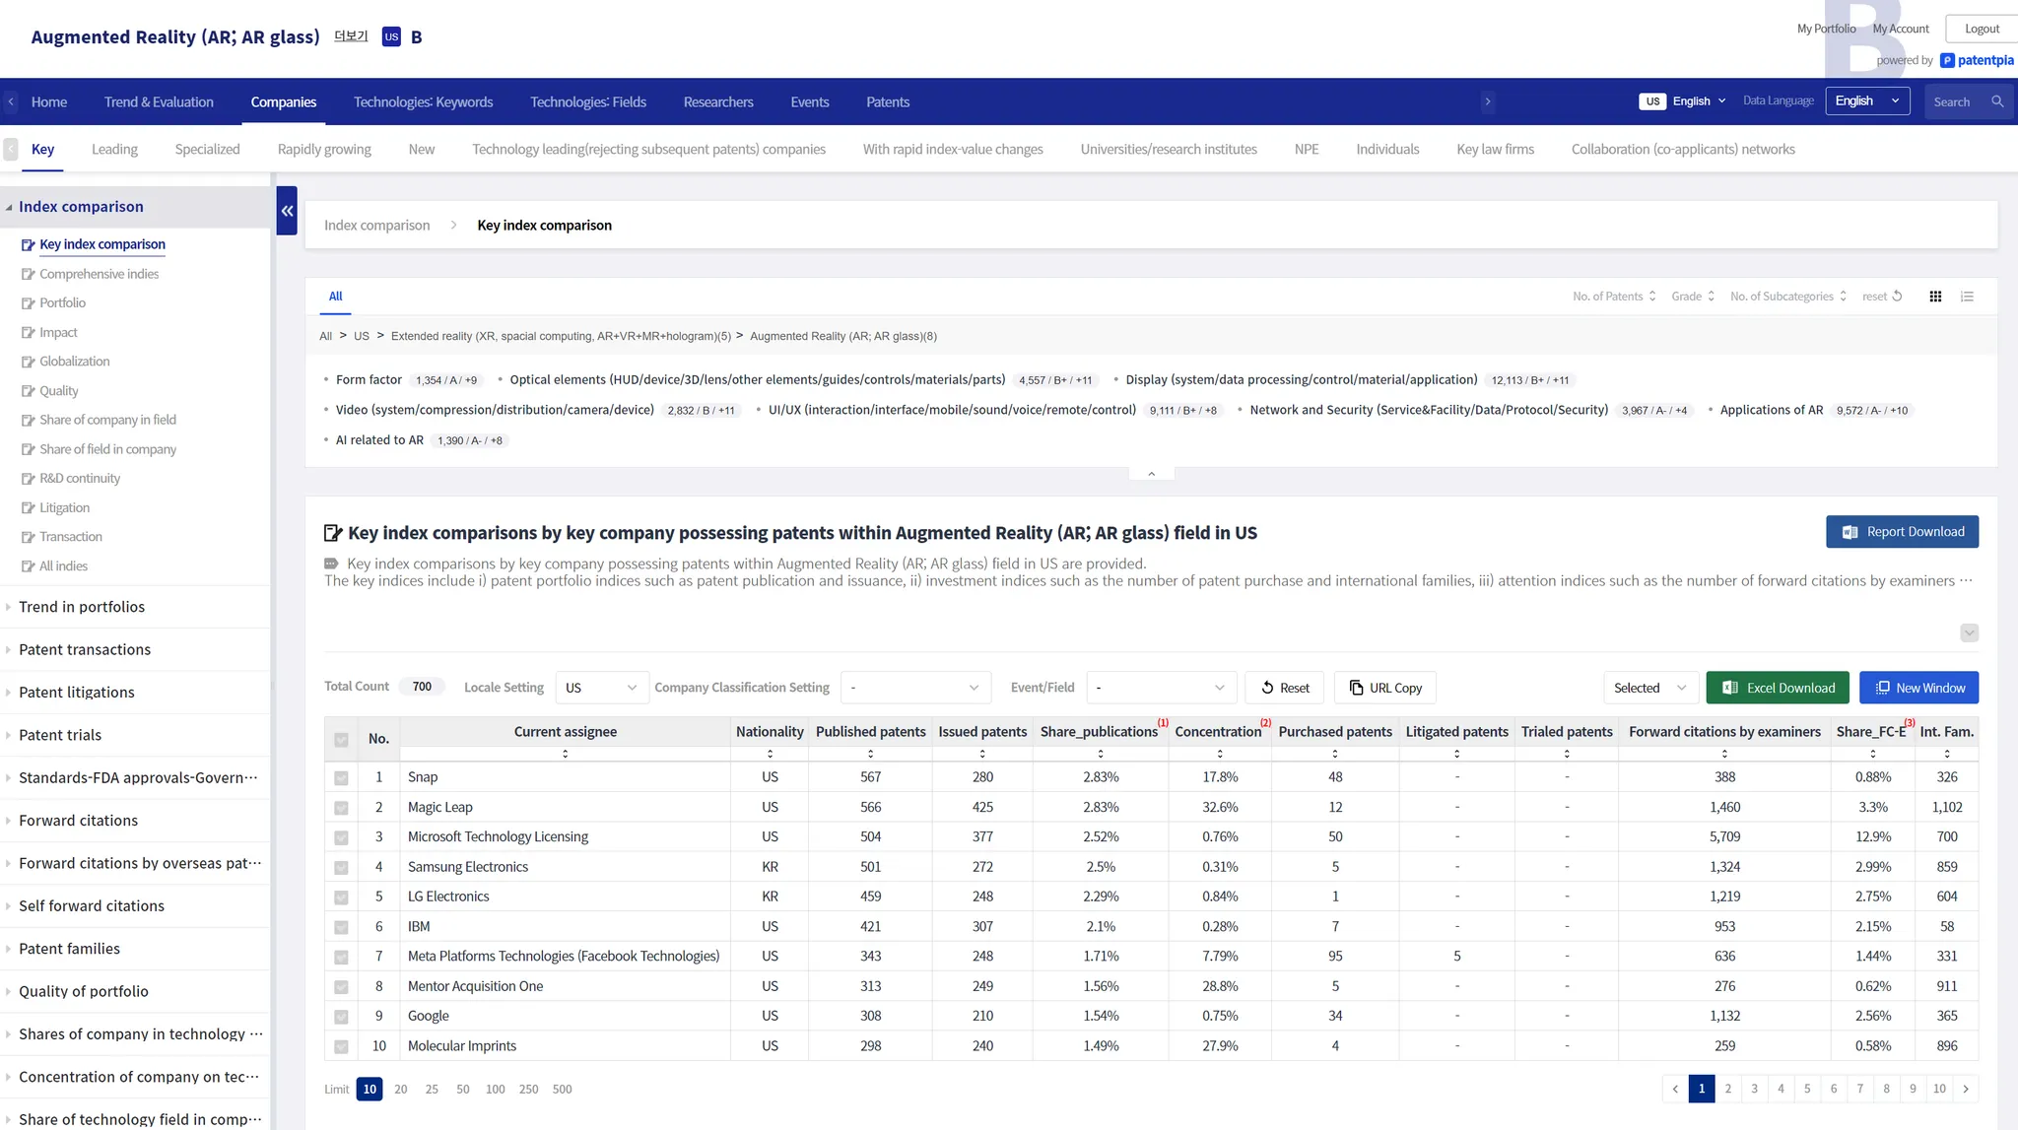The height and width of the screenshot is (1130, 2018).
Task: Check the Snap row checkbox
Action: point(341,778)
